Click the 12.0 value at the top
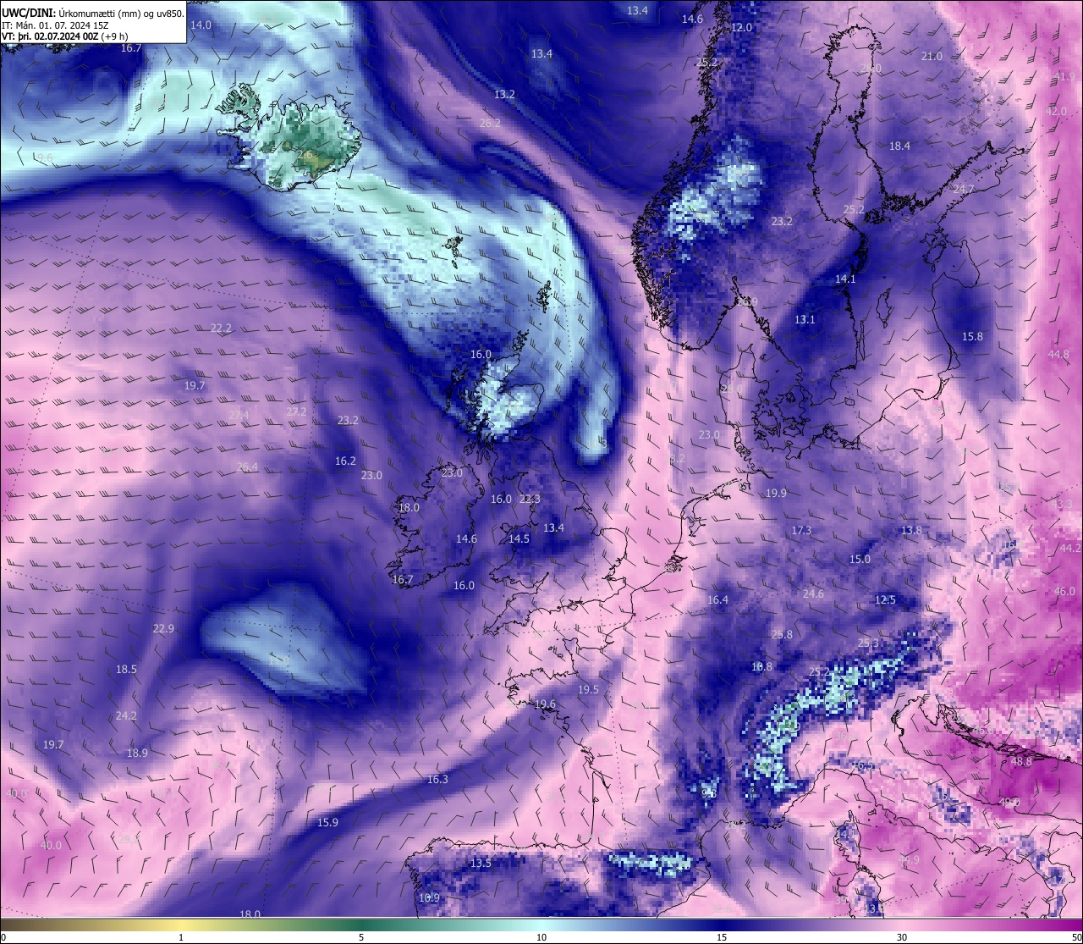 [x=741, y=27]
